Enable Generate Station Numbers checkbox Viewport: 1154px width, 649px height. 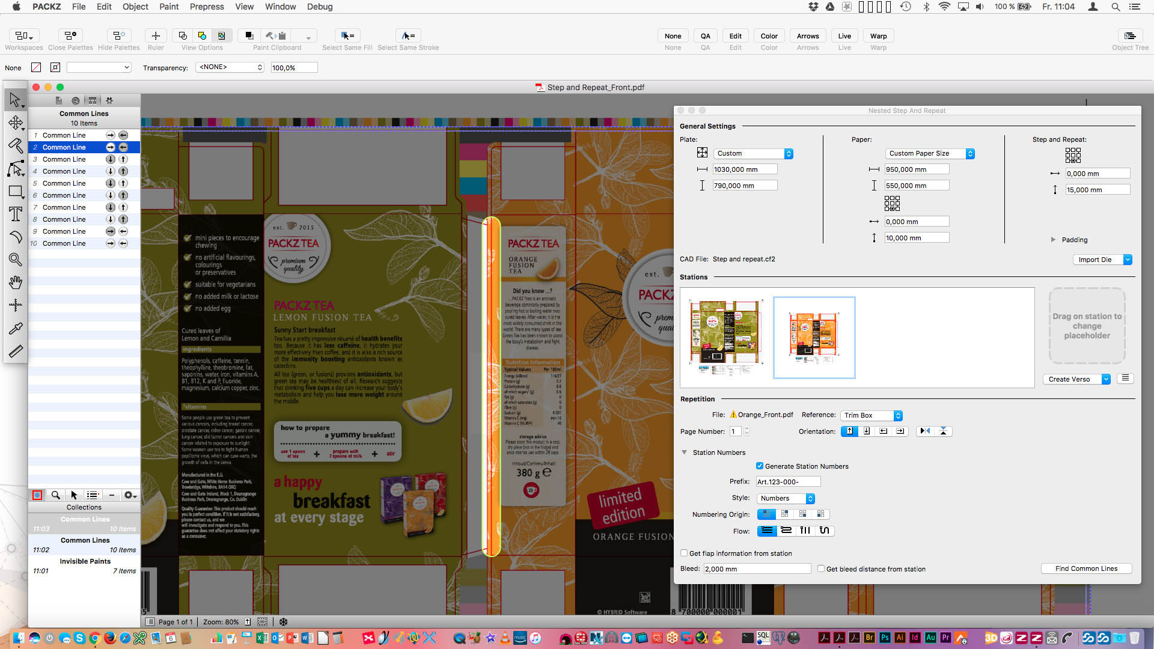(x=760, y=466)
